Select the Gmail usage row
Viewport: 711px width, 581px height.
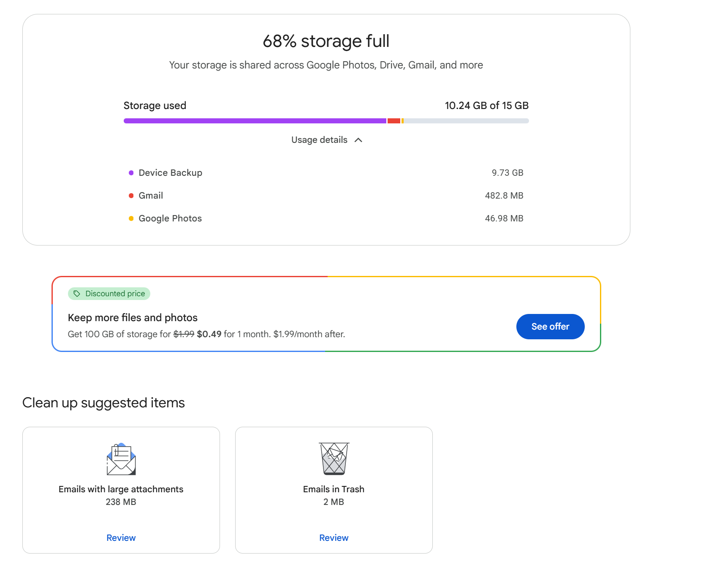coord(326,196)
